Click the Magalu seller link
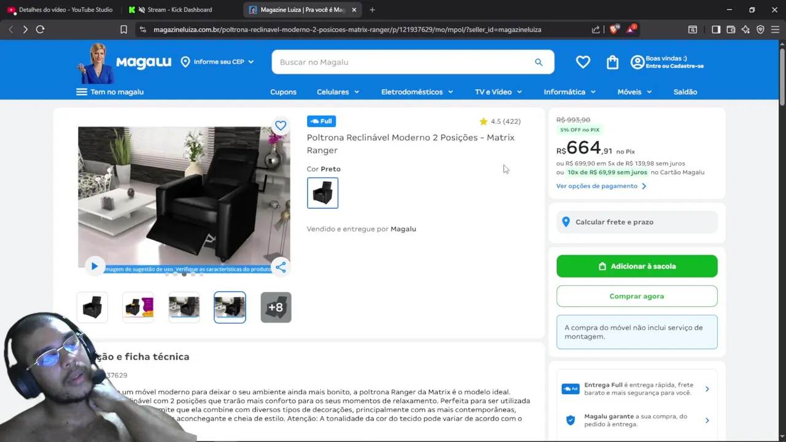Image resolution: width=786 pixels, height=442 pixels. coord(403,229)
